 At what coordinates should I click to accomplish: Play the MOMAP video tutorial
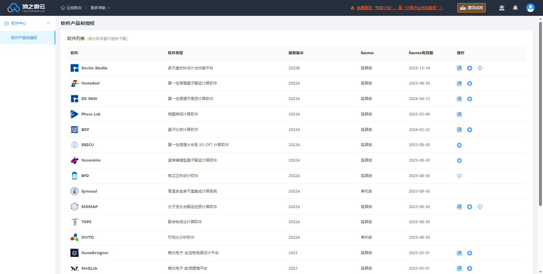[469, 207]
